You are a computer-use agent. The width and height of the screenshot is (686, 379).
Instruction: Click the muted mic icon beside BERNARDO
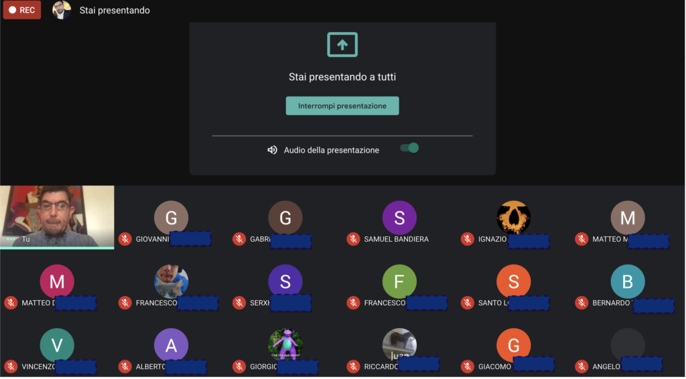(582, 303)
